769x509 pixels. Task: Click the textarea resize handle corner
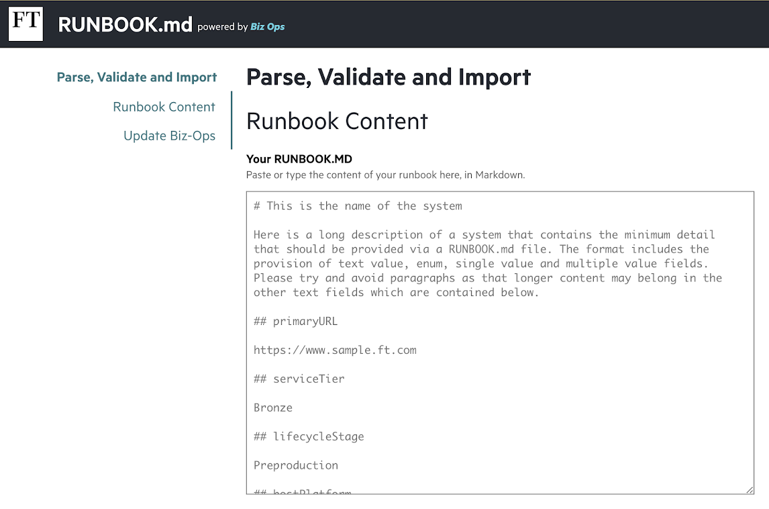(750, 490)
